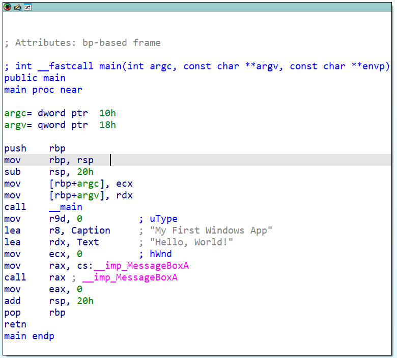The image size is (397, 358).
Task: Select the argv stack variable definition
Action: 60,125
